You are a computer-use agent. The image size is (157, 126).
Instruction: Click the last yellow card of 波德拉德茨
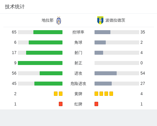click(x=111, y=94)
